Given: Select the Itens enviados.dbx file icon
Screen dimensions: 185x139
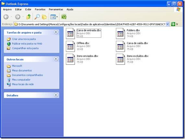Looking at the screenshot, I should pos(70,59).
